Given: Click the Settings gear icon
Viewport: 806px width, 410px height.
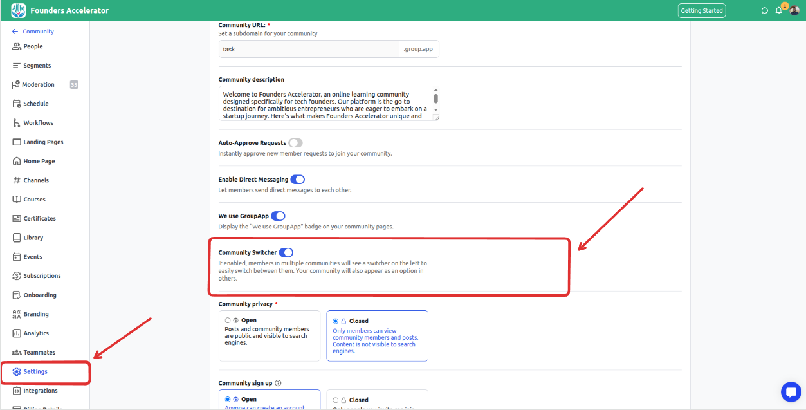Looking at the screenshot, I should [x=17, y=371].
